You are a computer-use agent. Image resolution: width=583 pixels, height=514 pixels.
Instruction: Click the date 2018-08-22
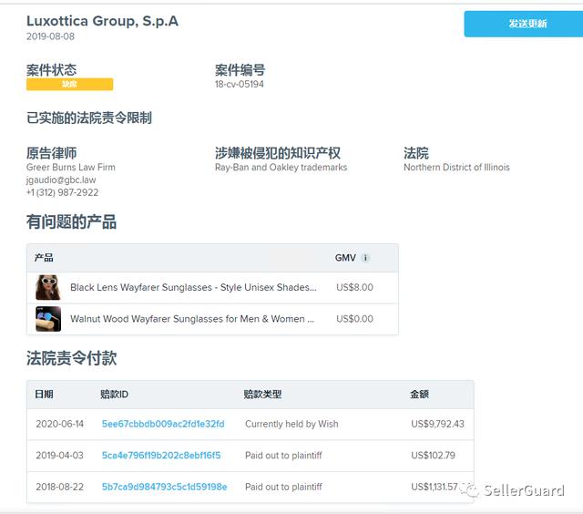click(x=60, y=487)
